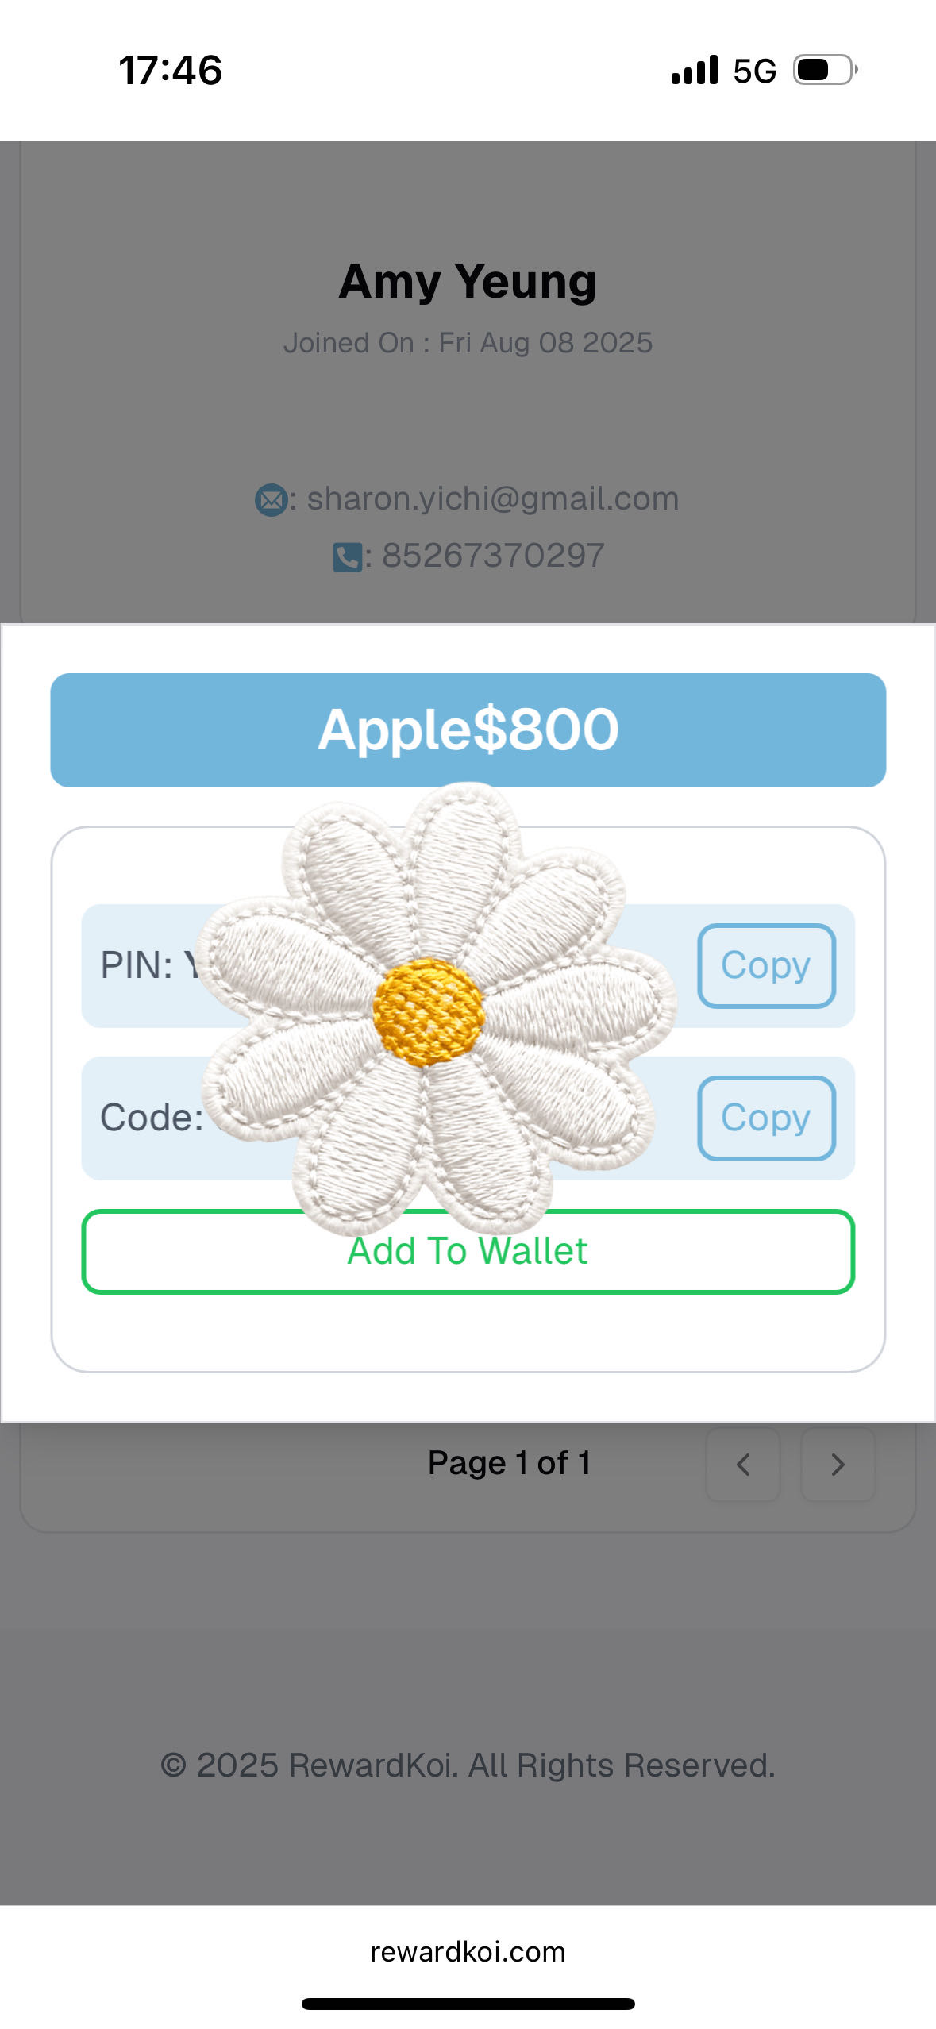Select the Code field row
Screen dimensions: 936x2029
coord(468,1118)
